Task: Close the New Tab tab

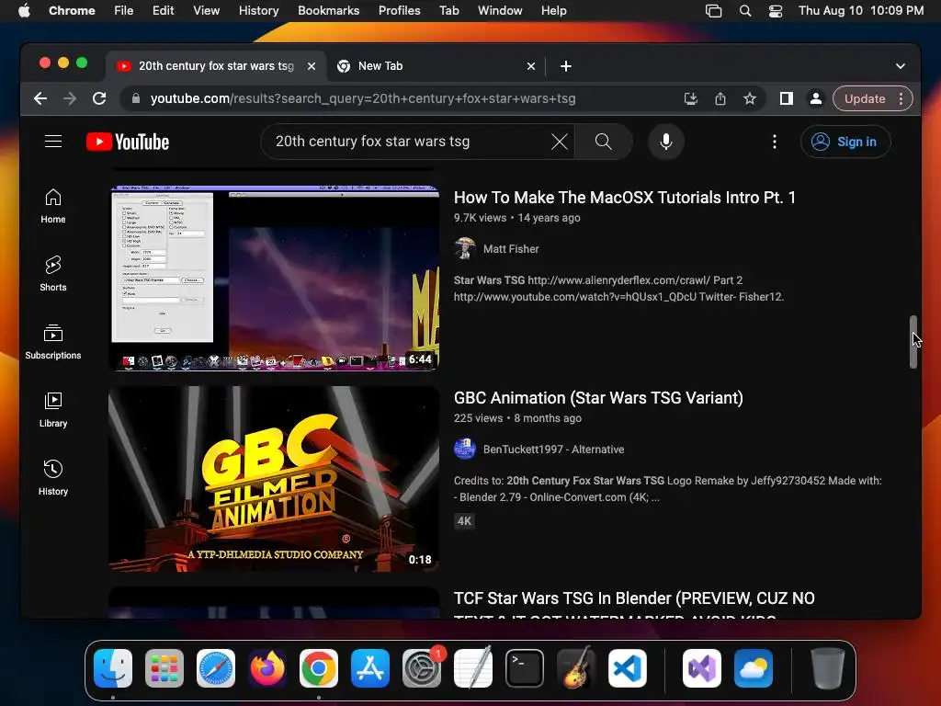Action: (x=530, y=66)
